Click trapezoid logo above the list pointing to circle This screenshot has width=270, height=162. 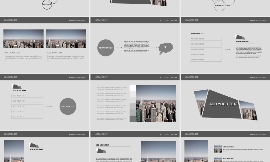[x=17, y=87]
